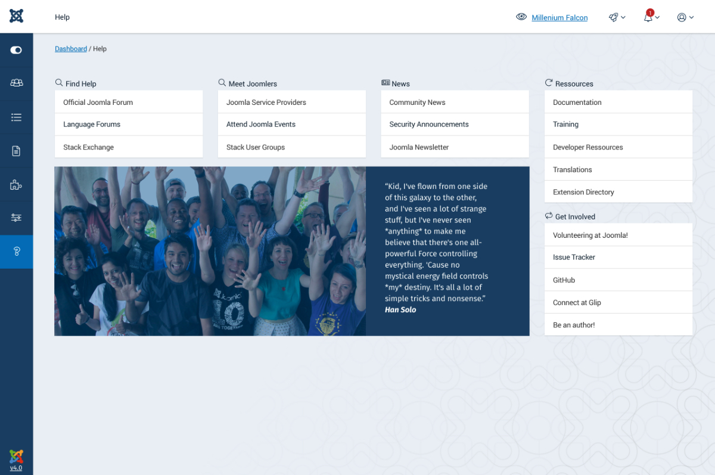Click the user account avatar icon

[682, 17]
